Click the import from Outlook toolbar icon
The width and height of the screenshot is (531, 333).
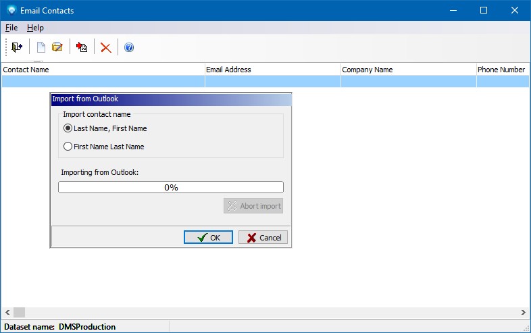click(82, 47)
